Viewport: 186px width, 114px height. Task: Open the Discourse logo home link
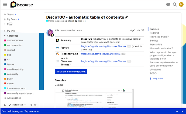tap(22, 5)
